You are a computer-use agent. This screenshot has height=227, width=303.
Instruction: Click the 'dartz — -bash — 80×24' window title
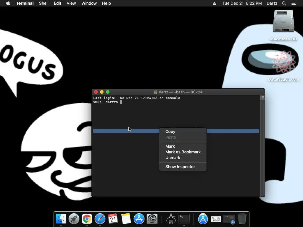coord(181,92)
